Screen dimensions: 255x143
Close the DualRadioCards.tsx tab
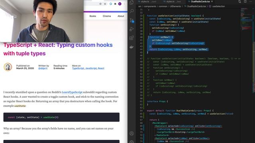click(212, 2)
